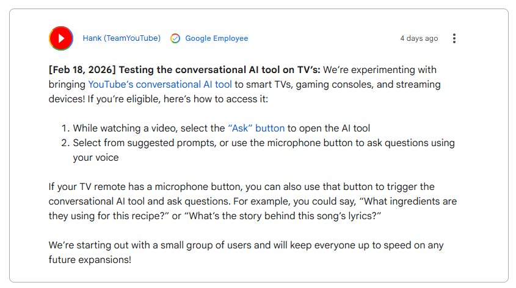Click the Google Employee verified badge icon
Viewport: 516px width, 288px height.
(x=175, y=38)
